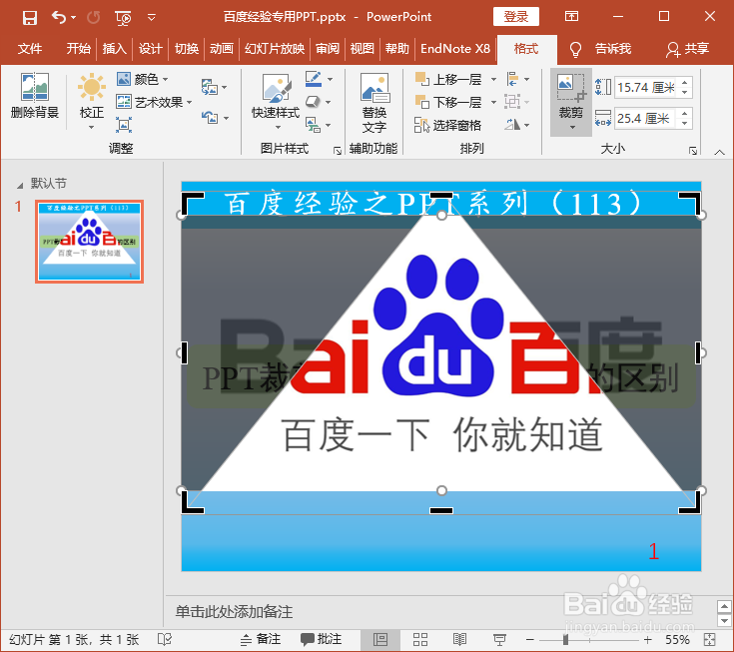Click 下移一层 send backward
Image resolution: width=734 pixels, height=652 pixels.
point(448,102)
